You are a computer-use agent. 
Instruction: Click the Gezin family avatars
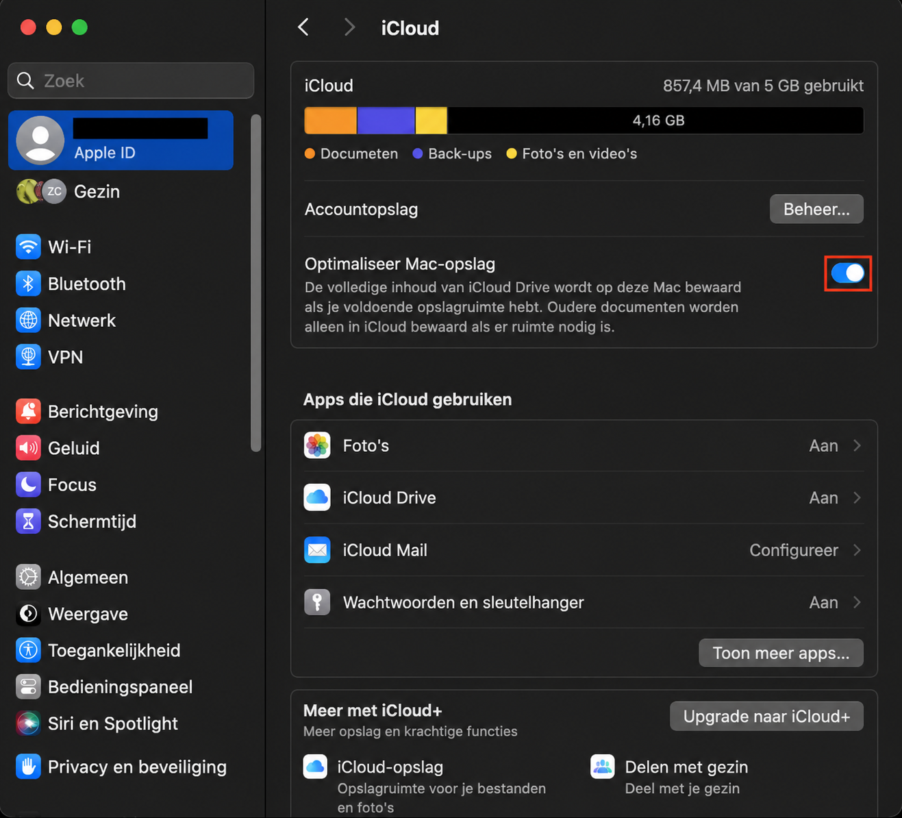pyautogui.click(x=41, y=192)
